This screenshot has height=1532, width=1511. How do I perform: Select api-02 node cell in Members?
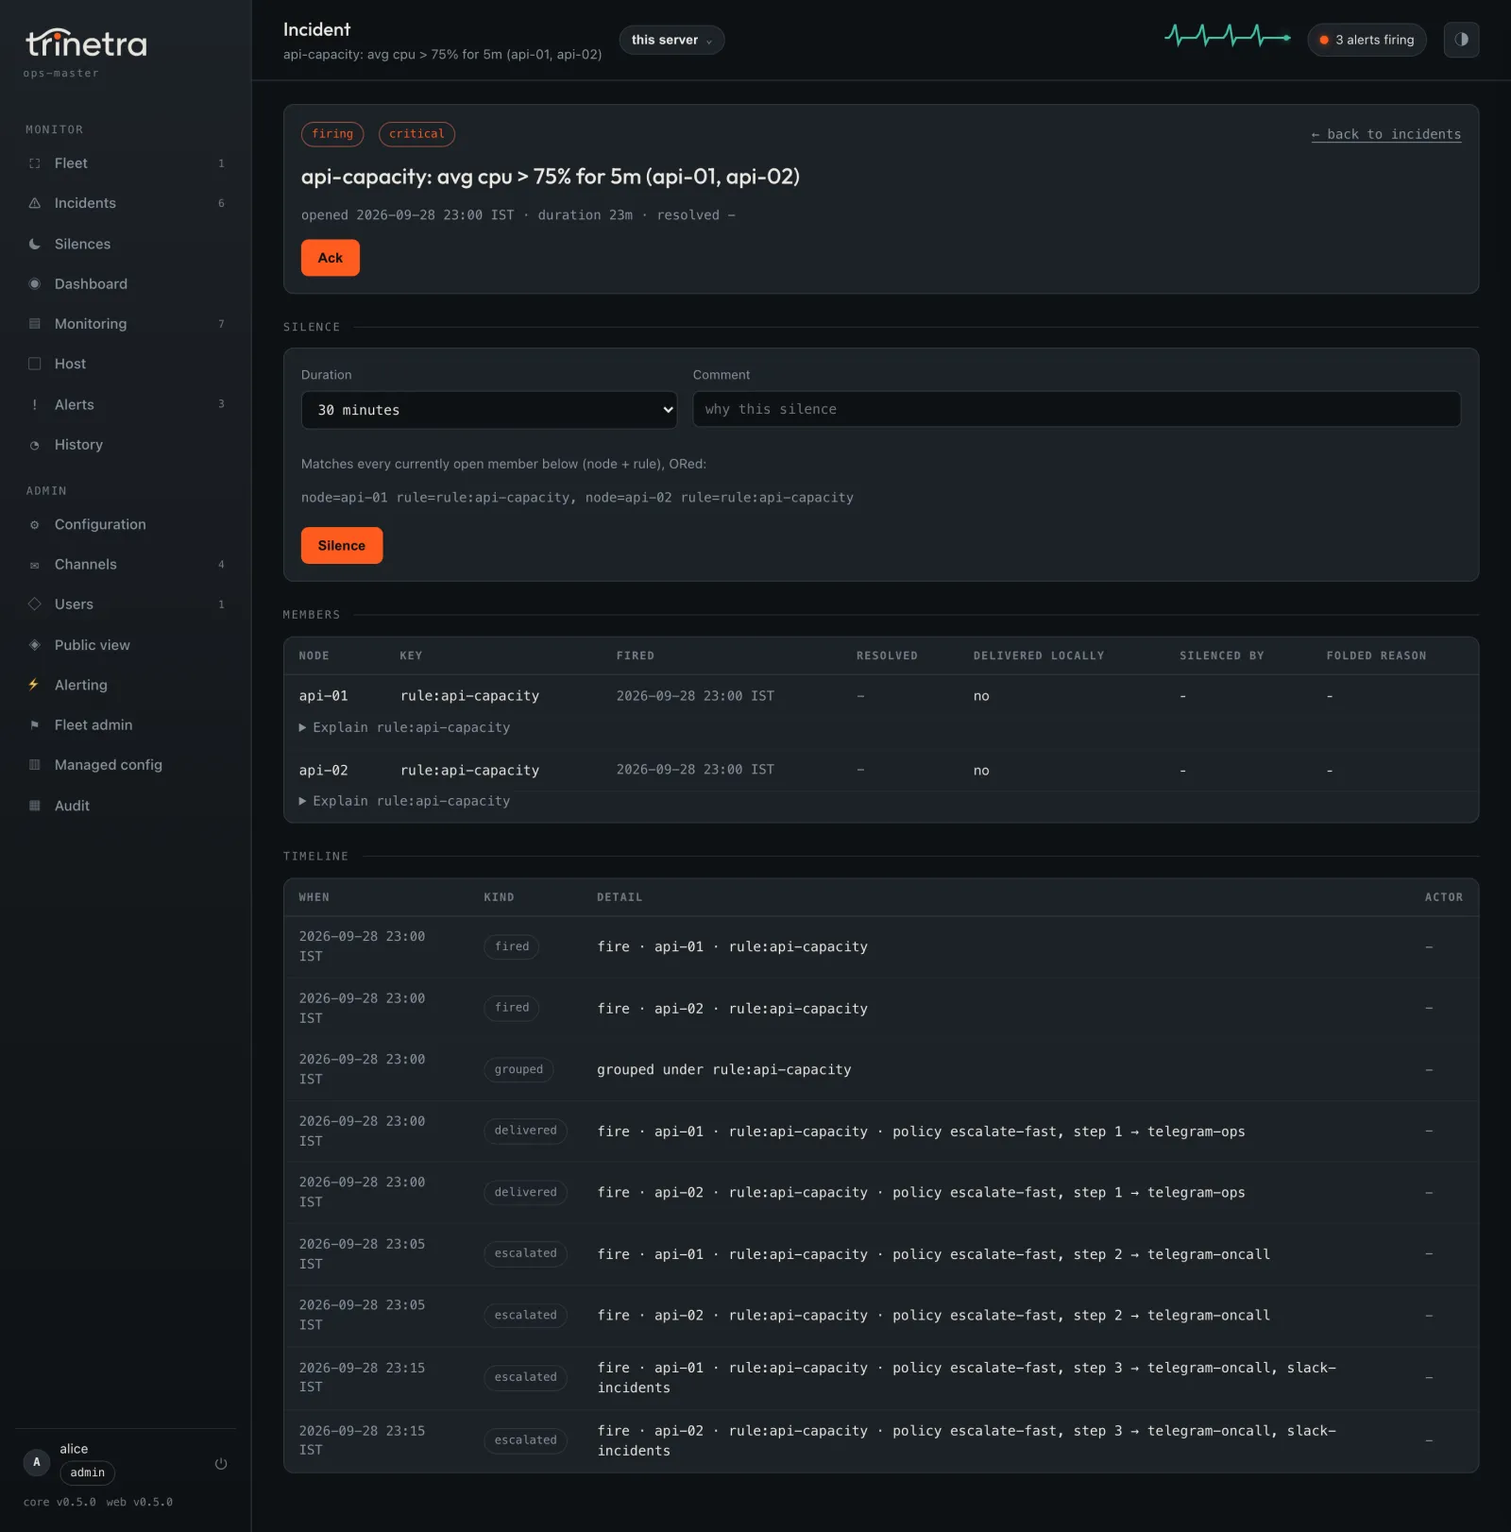pos(324,771)
